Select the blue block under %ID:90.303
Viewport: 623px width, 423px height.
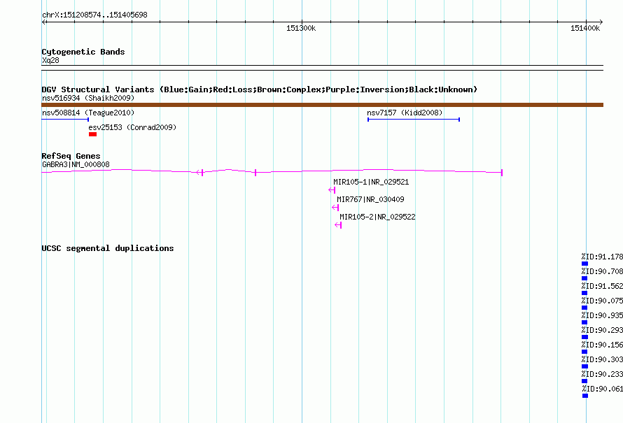[584, 366]
